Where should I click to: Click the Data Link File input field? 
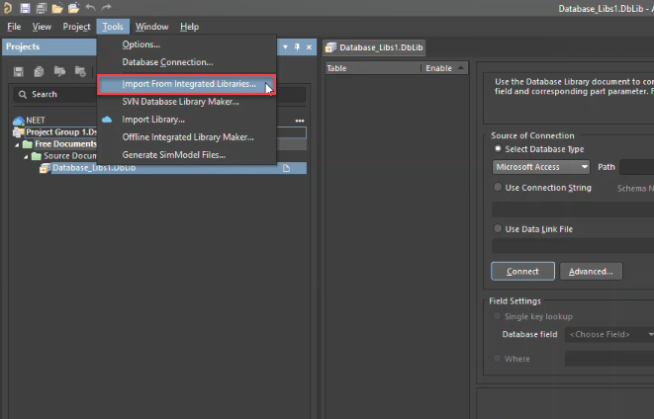[573, 246]
